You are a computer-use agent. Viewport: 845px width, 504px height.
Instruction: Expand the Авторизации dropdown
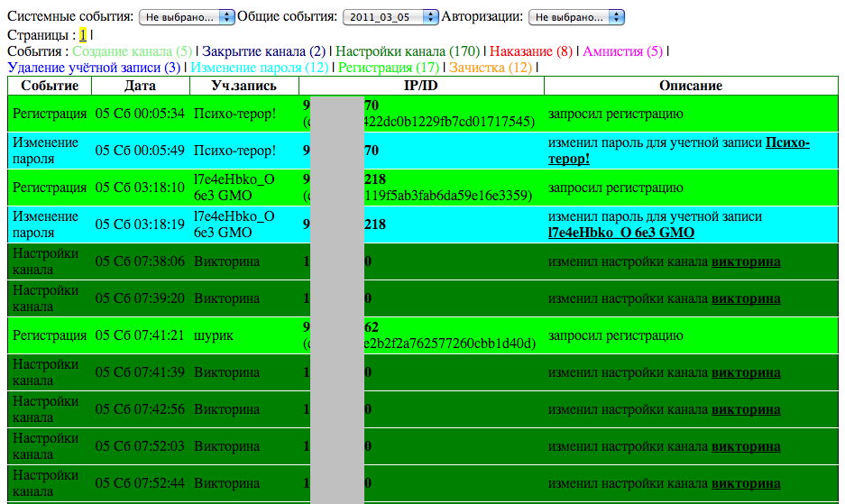[x=576, y=17]
